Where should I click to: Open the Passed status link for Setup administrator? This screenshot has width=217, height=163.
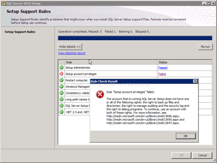pyautogui.click(x=163, y=68)
